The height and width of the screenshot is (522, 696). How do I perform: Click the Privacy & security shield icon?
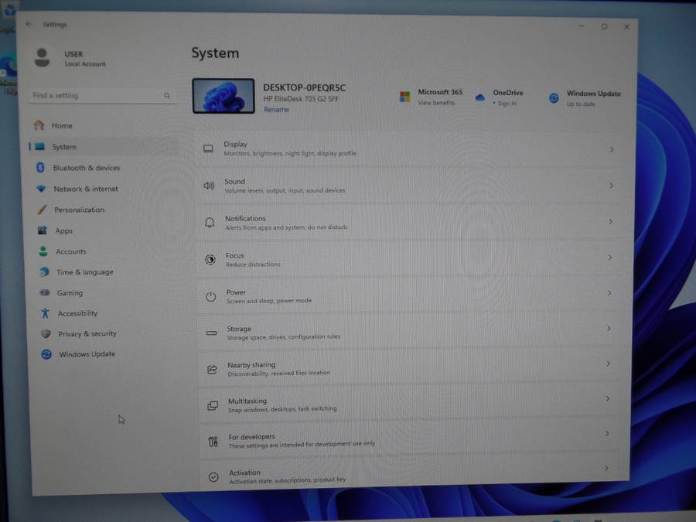click(x=46, y=334)
